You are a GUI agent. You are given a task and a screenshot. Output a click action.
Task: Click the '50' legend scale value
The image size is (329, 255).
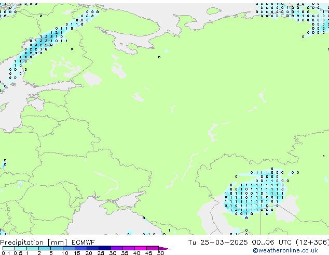(160, 253)
